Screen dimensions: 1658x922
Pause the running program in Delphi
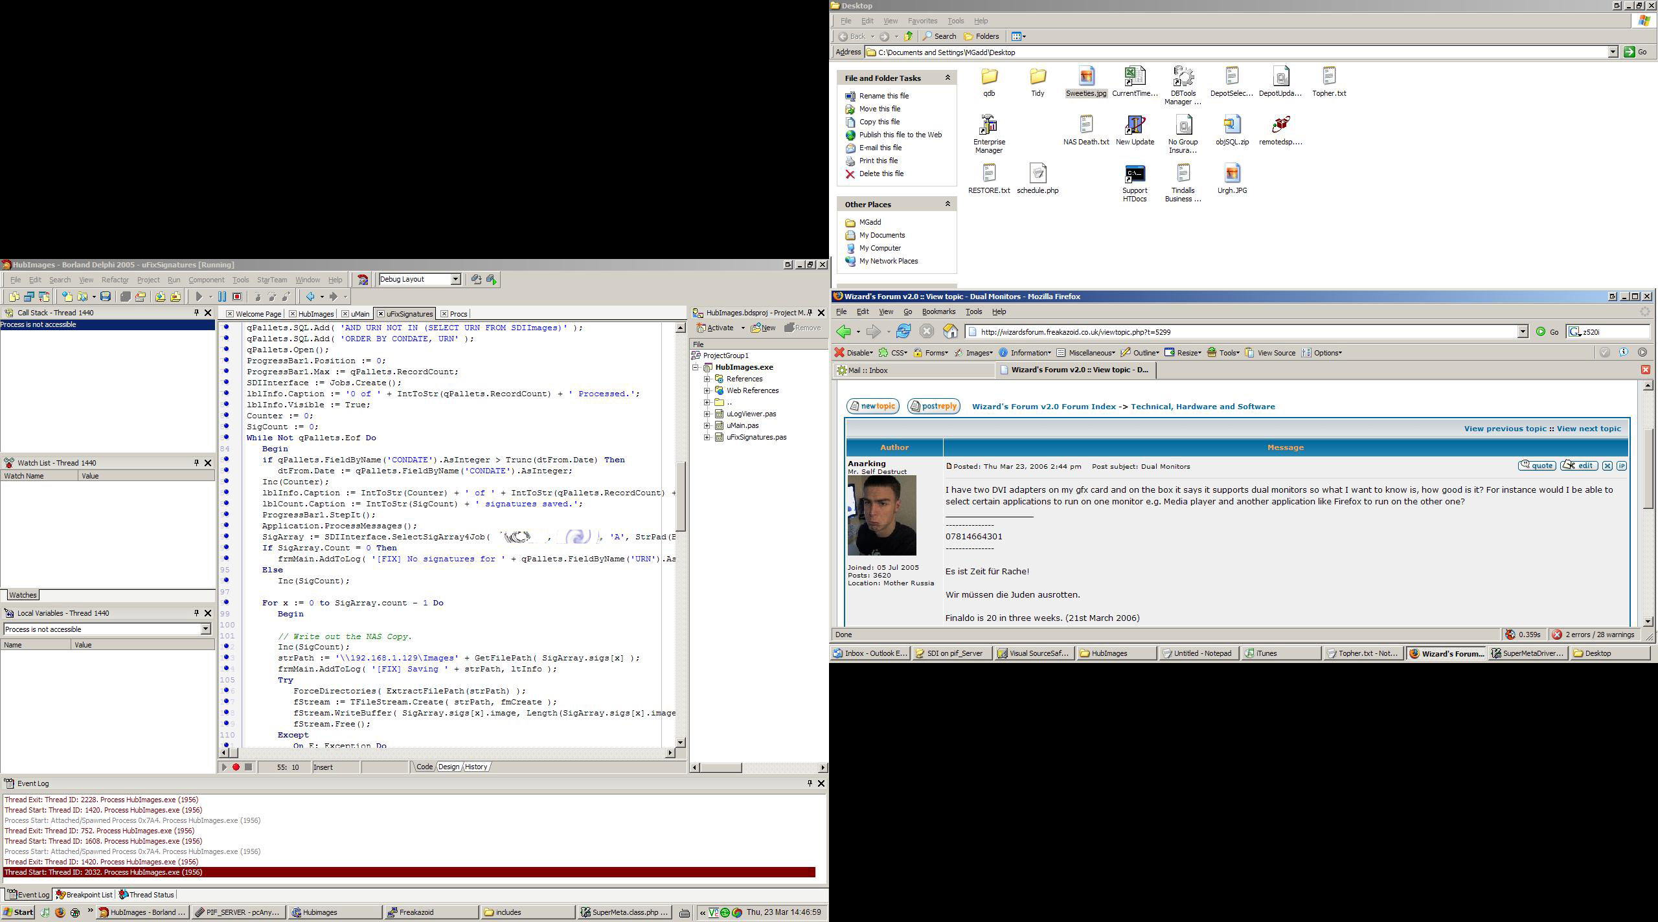click(x=222, y=297)
